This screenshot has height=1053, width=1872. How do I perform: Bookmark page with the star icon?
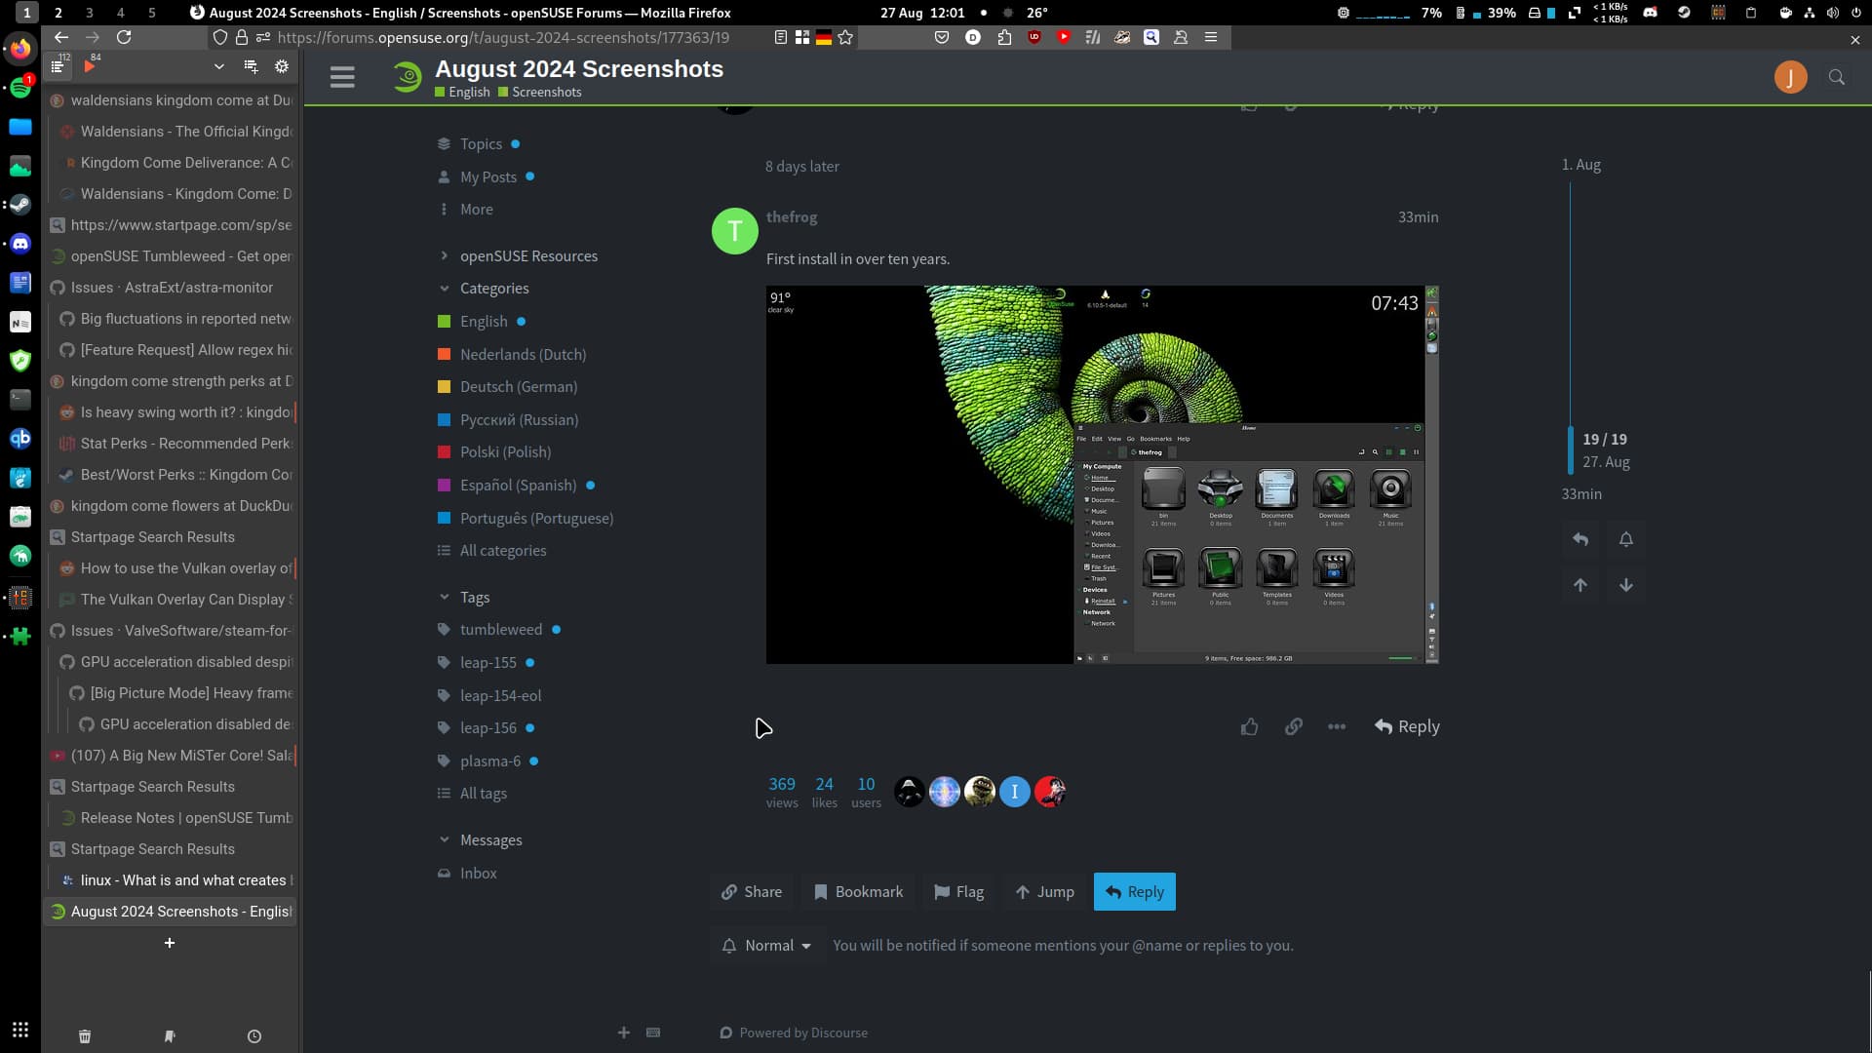pos(845,37)
